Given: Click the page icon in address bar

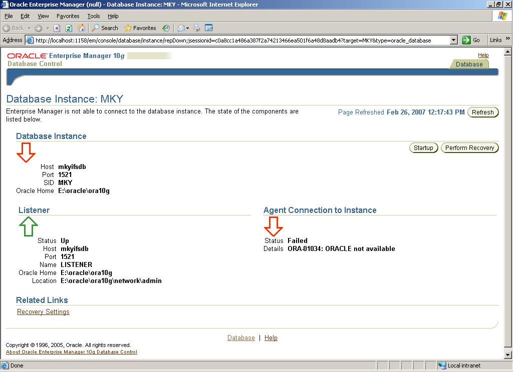Looking at the screenshot, I should pyautogui.click(x=30, y=40).
